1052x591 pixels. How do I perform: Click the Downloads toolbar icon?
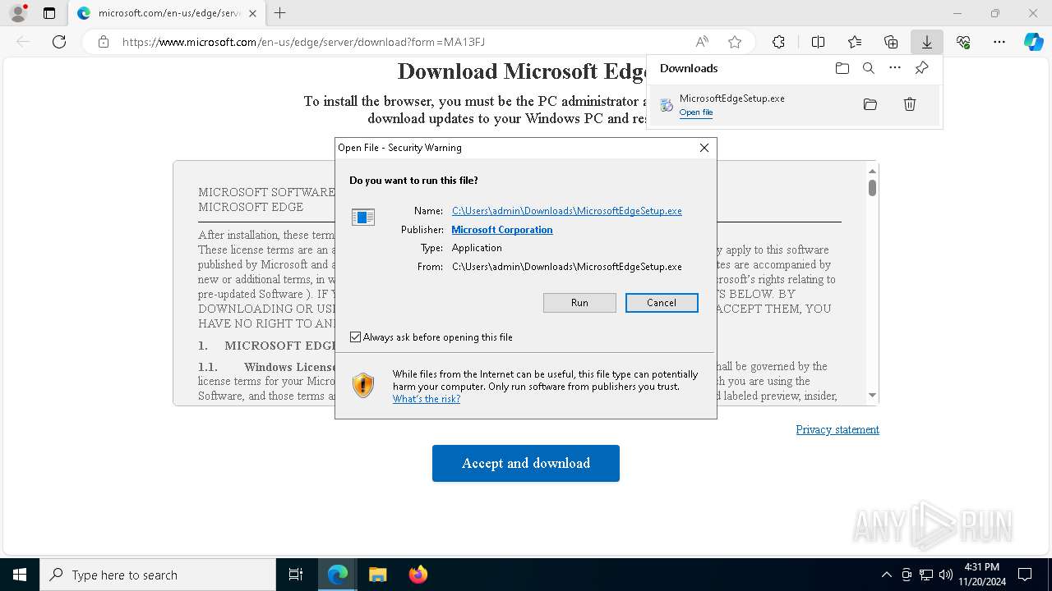pos(927,42)
